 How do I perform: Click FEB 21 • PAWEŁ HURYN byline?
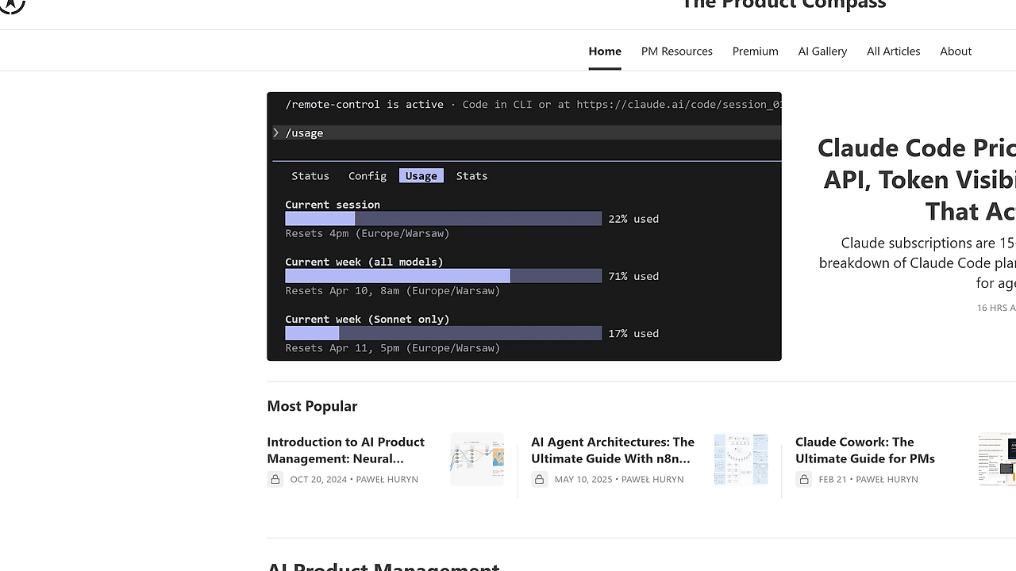coord(868,479)
